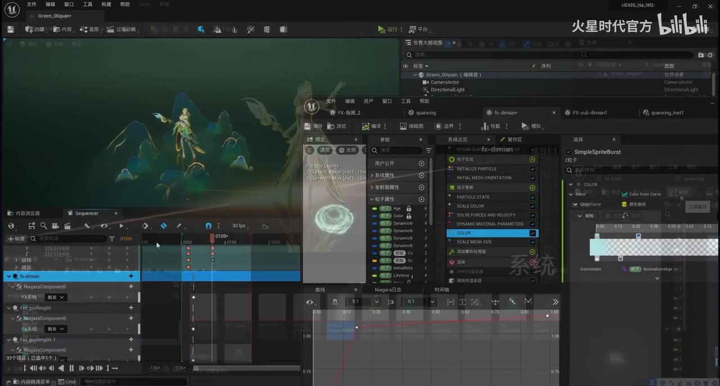Click the magnet snapping icon in Sequencer

click(x=208, y=226)
